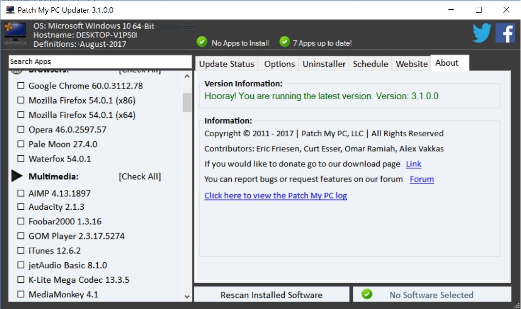Open the Facebook icon link
The height and width of the screenshot is (309, 521).
[505, 33]
